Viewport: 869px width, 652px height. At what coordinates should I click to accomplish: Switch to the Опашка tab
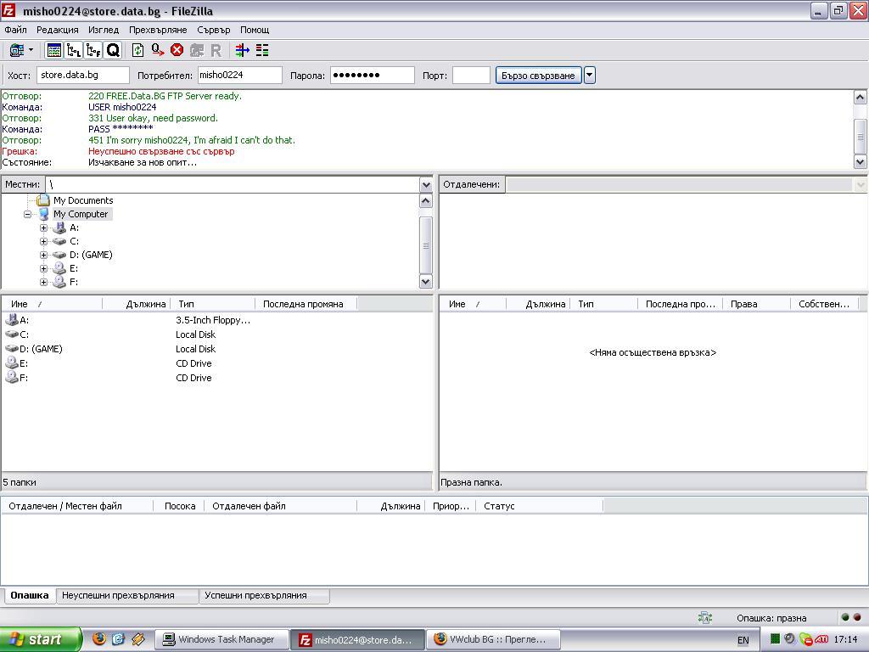[x=30, y=595]
